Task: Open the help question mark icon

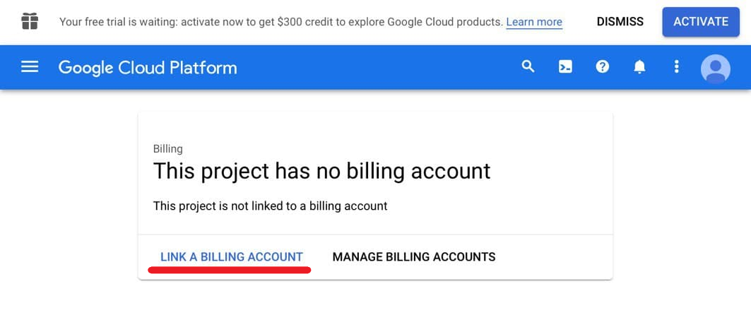Action: 602,66
